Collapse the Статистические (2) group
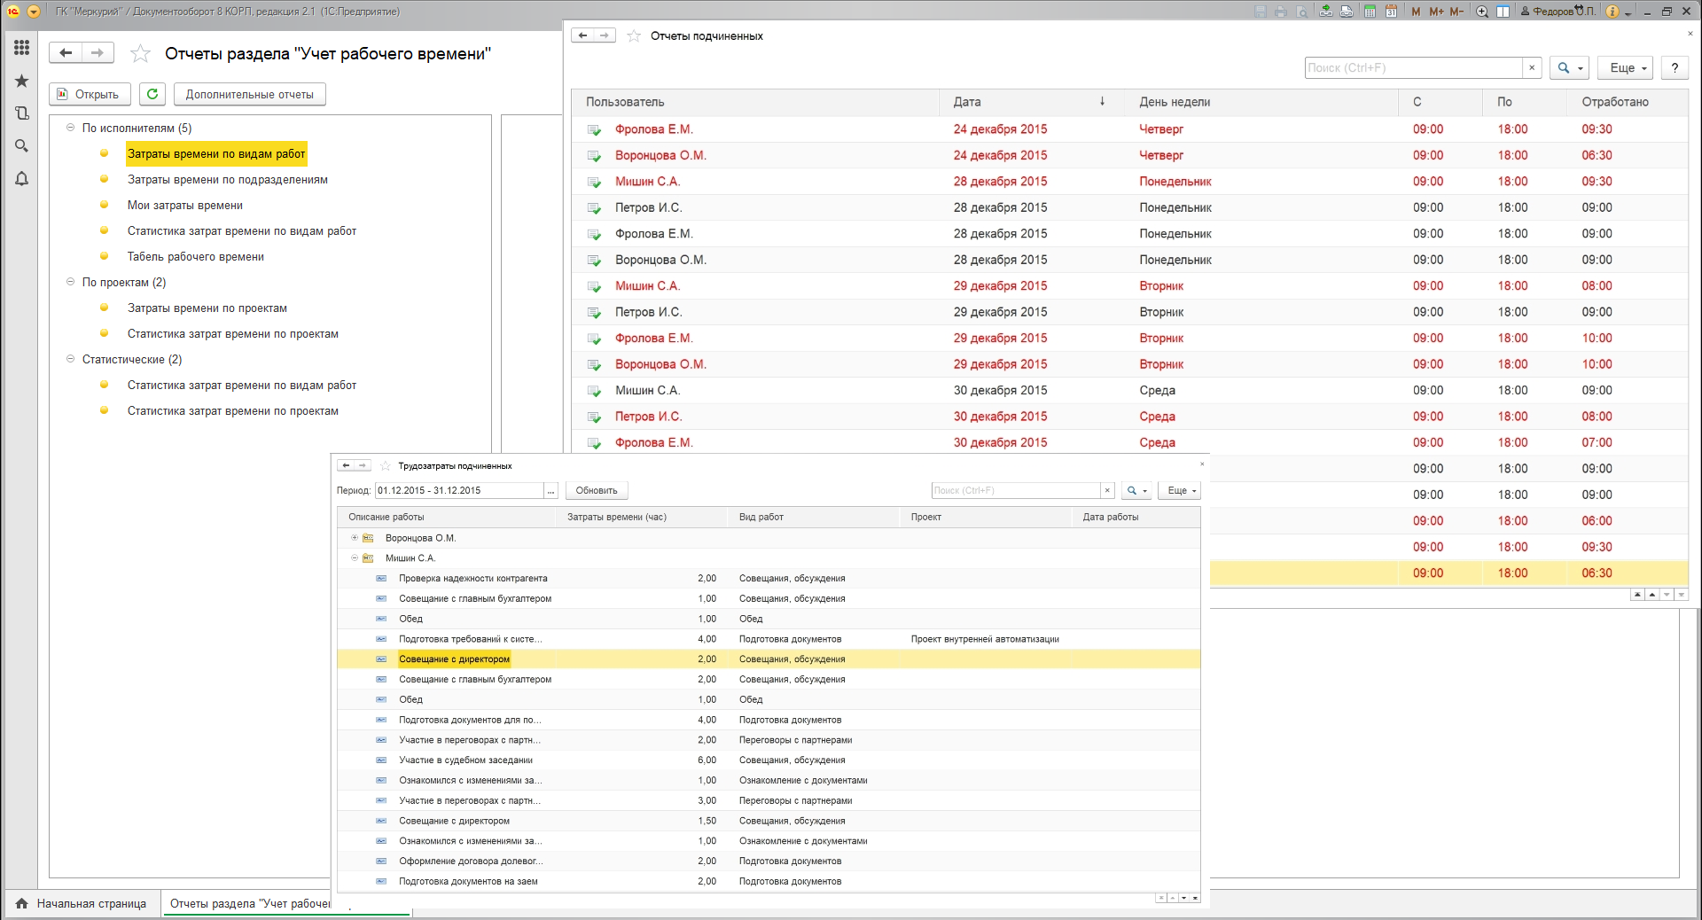Screen dimensions: 1702x920 coord(70,359)
